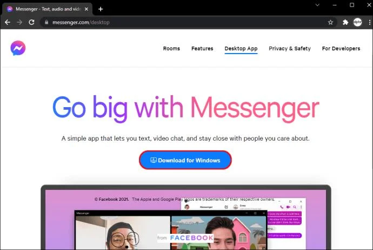Open the Chrome profile avatar
Screen dimensions: 373x250
[x=357, y=22]
